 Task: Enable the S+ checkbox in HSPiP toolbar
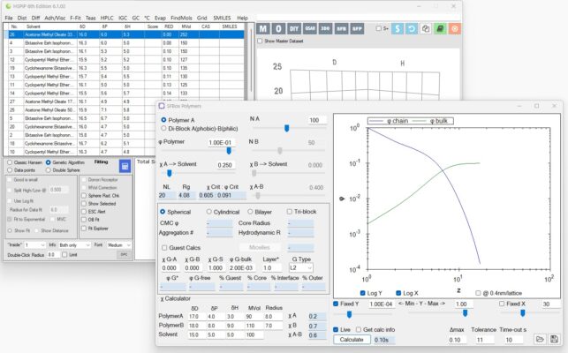[x=379, y=28]
